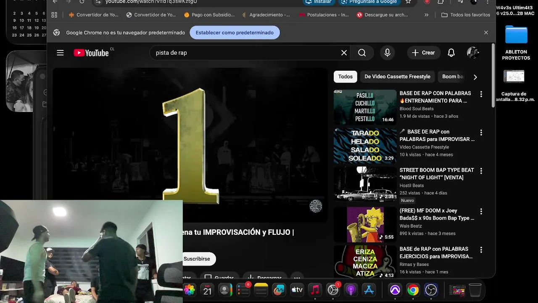Select the Todos filter chip

345,77
